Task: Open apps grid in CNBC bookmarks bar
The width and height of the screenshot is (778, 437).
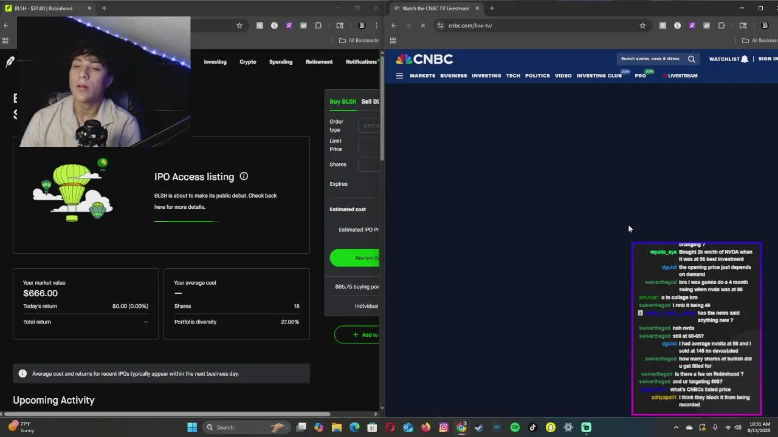Action: [x=393, y=41]
